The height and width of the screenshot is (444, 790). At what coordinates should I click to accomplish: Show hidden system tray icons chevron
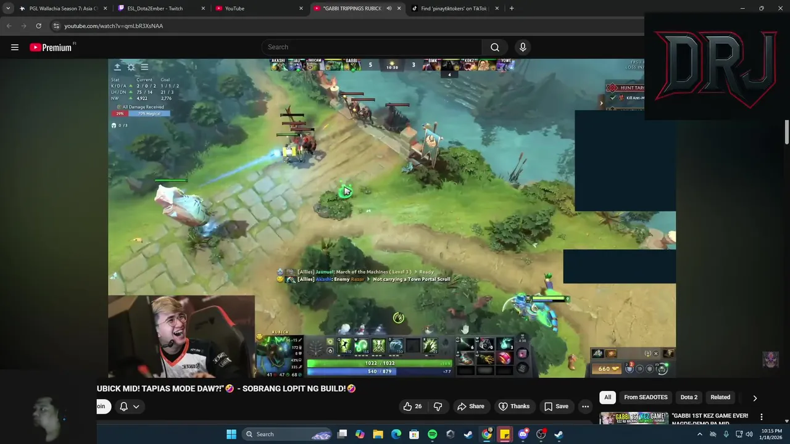coord(699,434)
